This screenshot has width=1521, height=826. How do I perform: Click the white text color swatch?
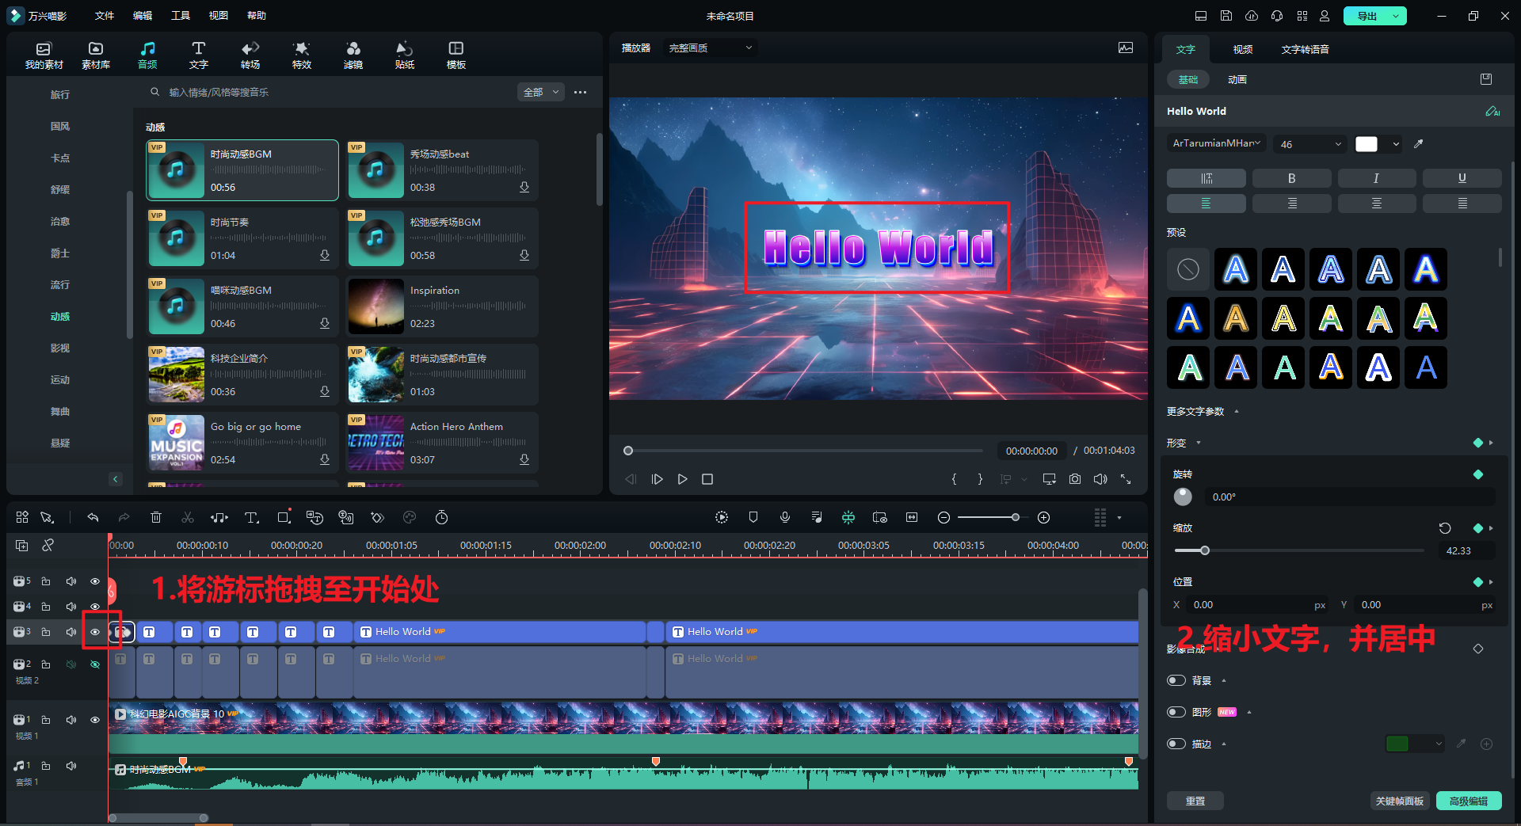pos(1367,144)
